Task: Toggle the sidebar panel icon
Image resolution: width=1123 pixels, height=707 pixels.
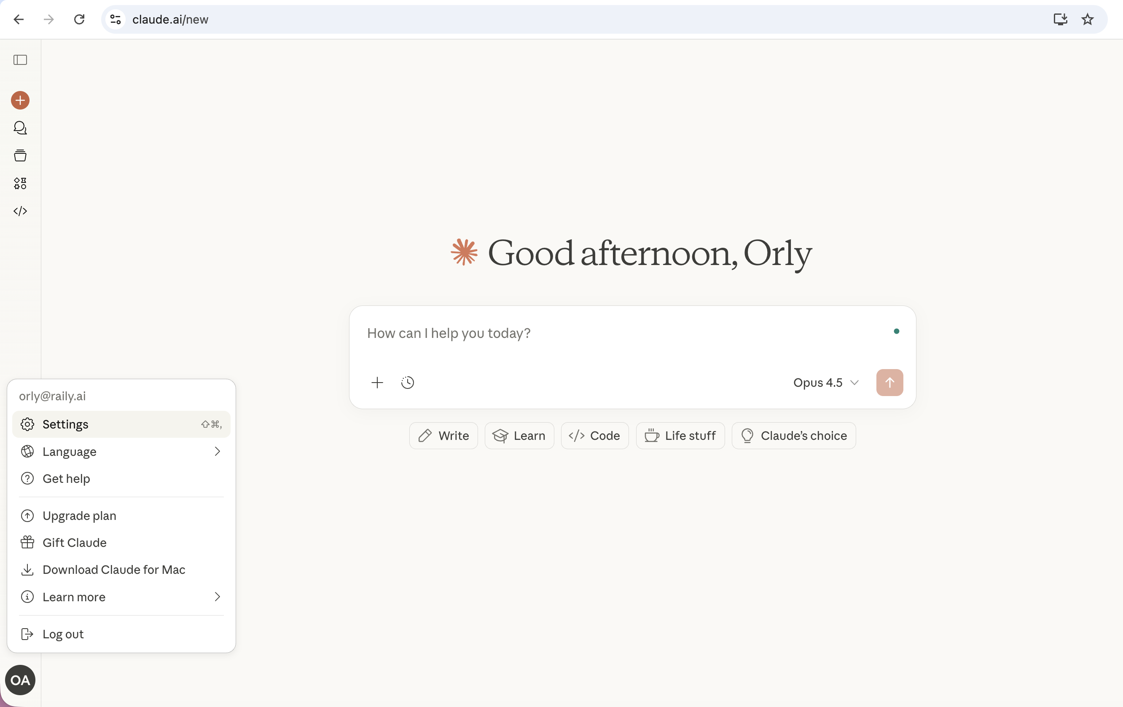Action: pos(20,60)
